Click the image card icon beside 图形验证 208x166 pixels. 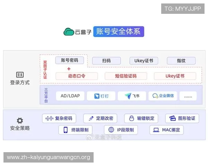(x=173, y=118)
